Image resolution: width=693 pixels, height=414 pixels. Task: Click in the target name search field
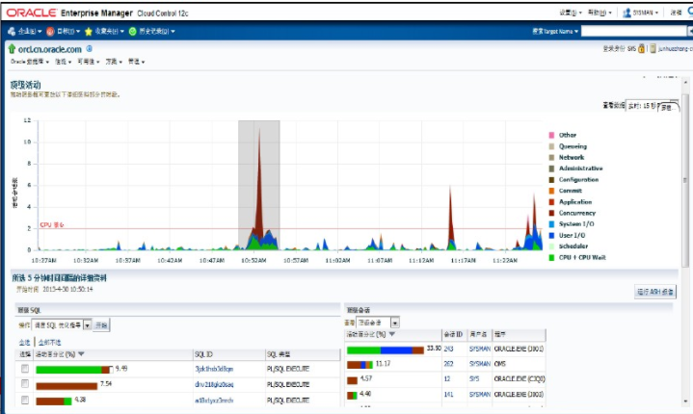click(x=634, y=32)
